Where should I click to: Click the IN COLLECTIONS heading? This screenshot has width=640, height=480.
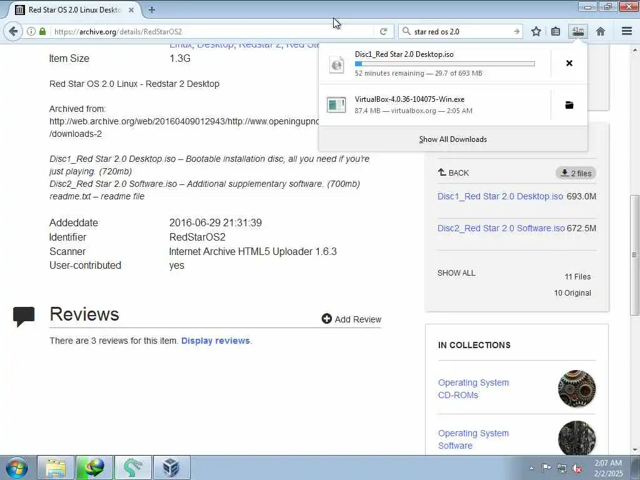474,345
